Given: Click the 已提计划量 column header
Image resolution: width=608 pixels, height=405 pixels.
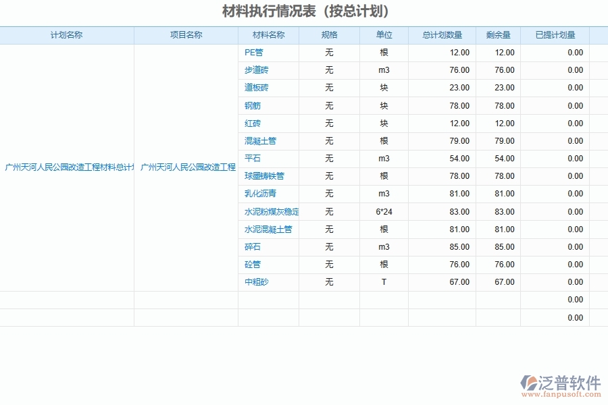Looking at the screenshot, I should tap(555, 35).
